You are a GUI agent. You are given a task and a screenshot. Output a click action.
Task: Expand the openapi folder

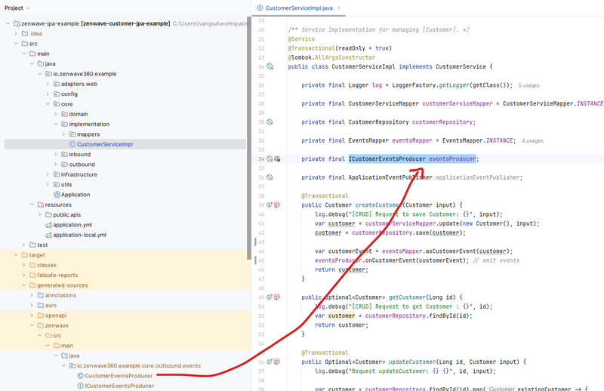tap(31, 315)
